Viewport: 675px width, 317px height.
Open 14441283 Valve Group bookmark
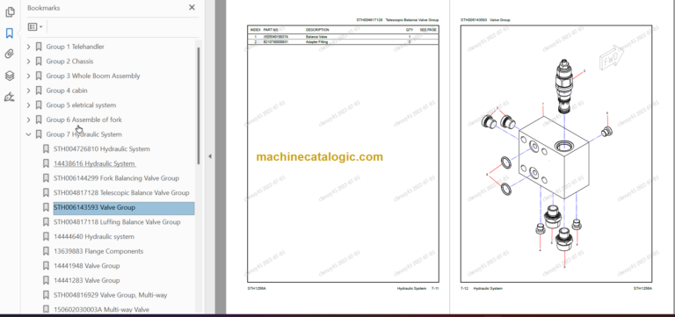[x=86, y=280]
